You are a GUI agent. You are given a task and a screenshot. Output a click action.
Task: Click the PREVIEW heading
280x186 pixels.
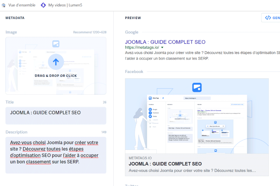coord(133,18)
